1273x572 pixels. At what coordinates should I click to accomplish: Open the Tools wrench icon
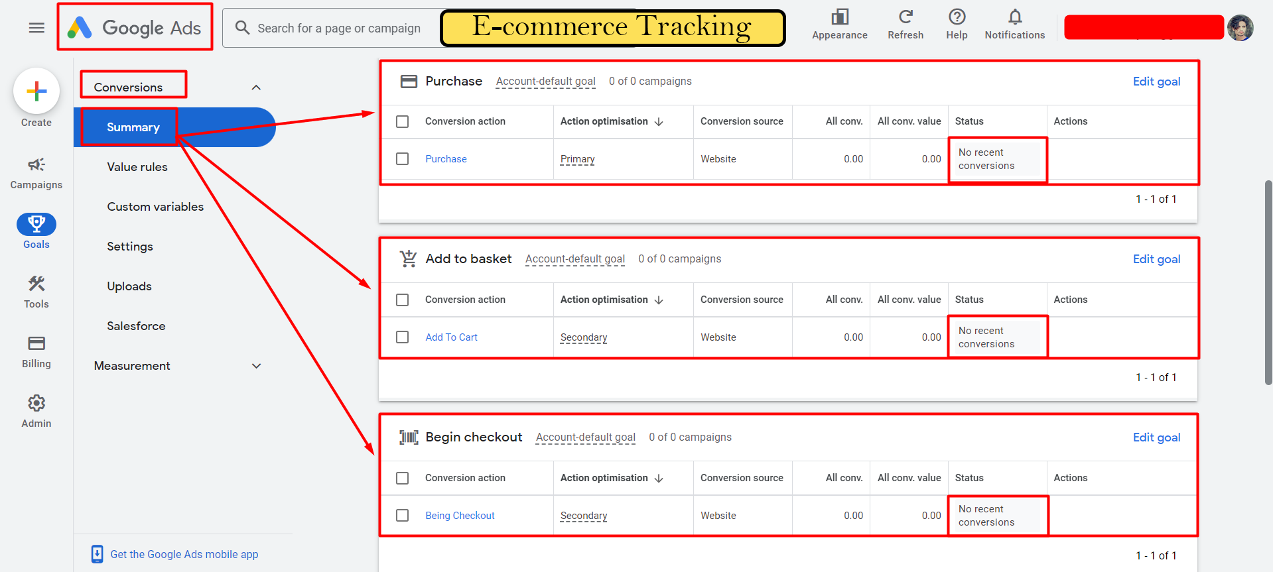click(36, 284)
